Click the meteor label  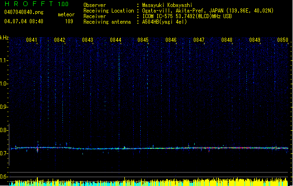tap(66, 15)
